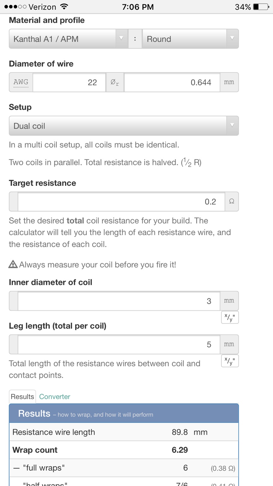Click the wire diameter field showing 0.644
The height and width of the screenshot is (486, 273).
pos(172,82)
